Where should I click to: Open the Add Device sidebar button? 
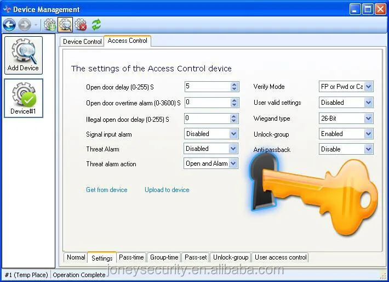coord(24,55)
